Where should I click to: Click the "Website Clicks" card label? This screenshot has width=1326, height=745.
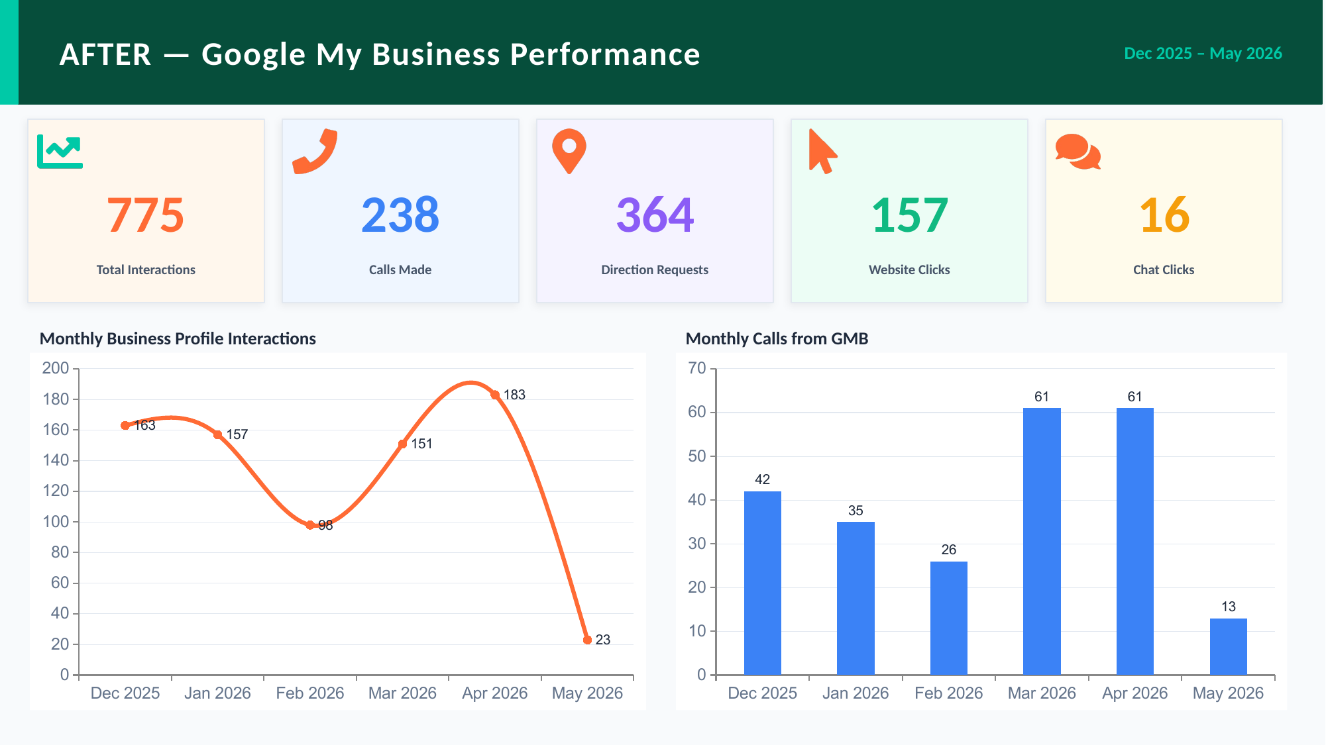909,270
